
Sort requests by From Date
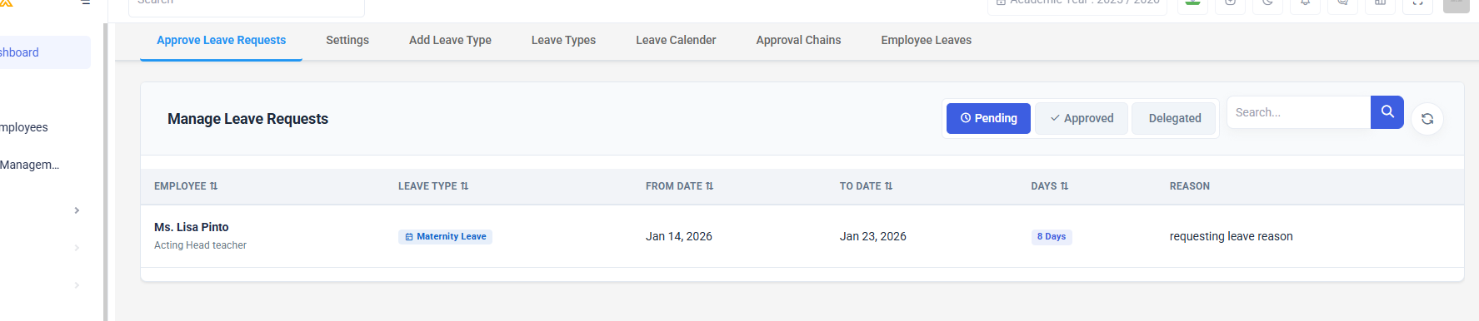point(679,186)
